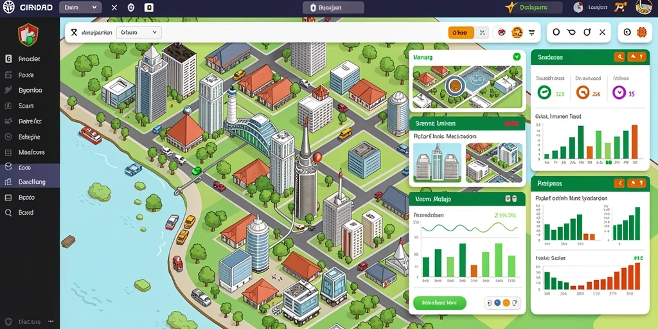658x329 pixels.
Task: Click the magnifier icon beside Boxrd in sidebar
Action: 8,213
